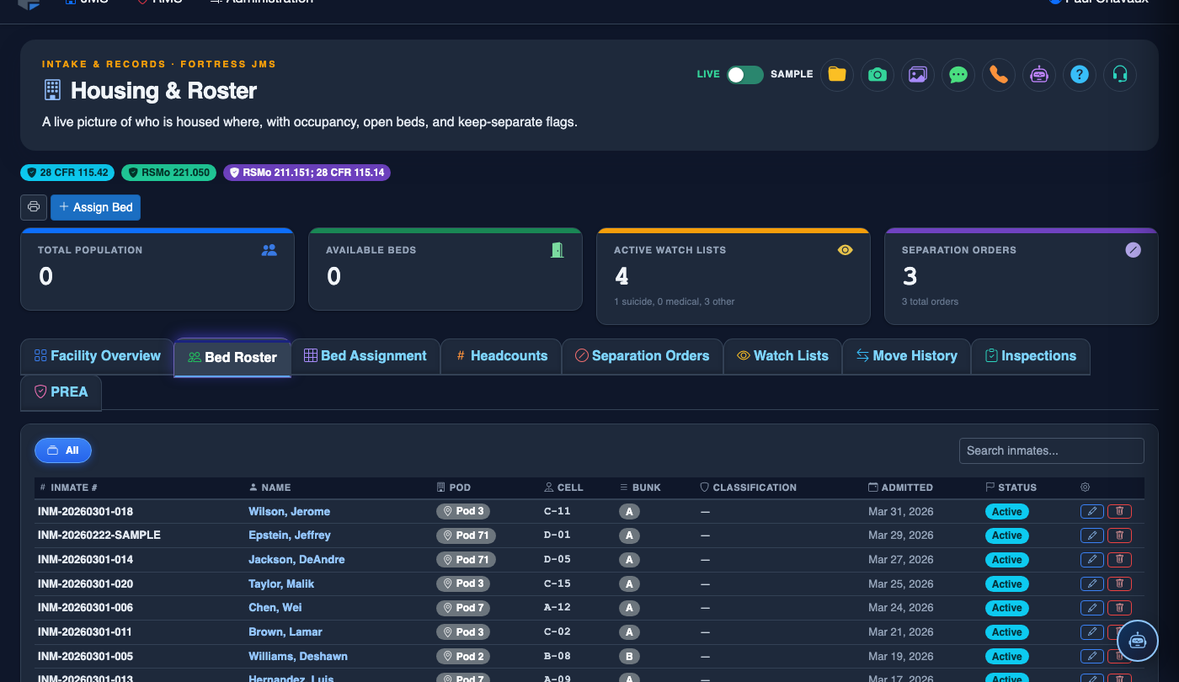Open the Headcounts tab
This screenshot has height=682, width=1179.
click(x=501, y=356)
